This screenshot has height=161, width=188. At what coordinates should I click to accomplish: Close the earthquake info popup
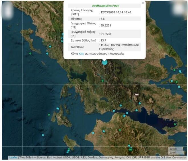tap(143, 3)
